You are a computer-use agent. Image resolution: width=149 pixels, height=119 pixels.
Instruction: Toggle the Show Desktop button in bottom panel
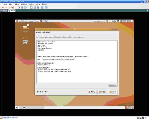pos(16,107)
